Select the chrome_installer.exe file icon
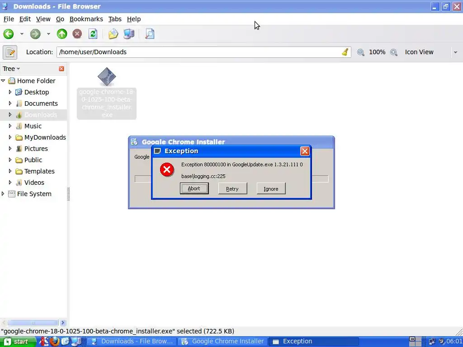 (x=107, y=76)
